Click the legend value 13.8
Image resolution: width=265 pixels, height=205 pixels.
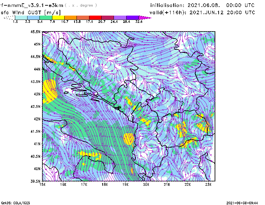(x=77, y=22)
